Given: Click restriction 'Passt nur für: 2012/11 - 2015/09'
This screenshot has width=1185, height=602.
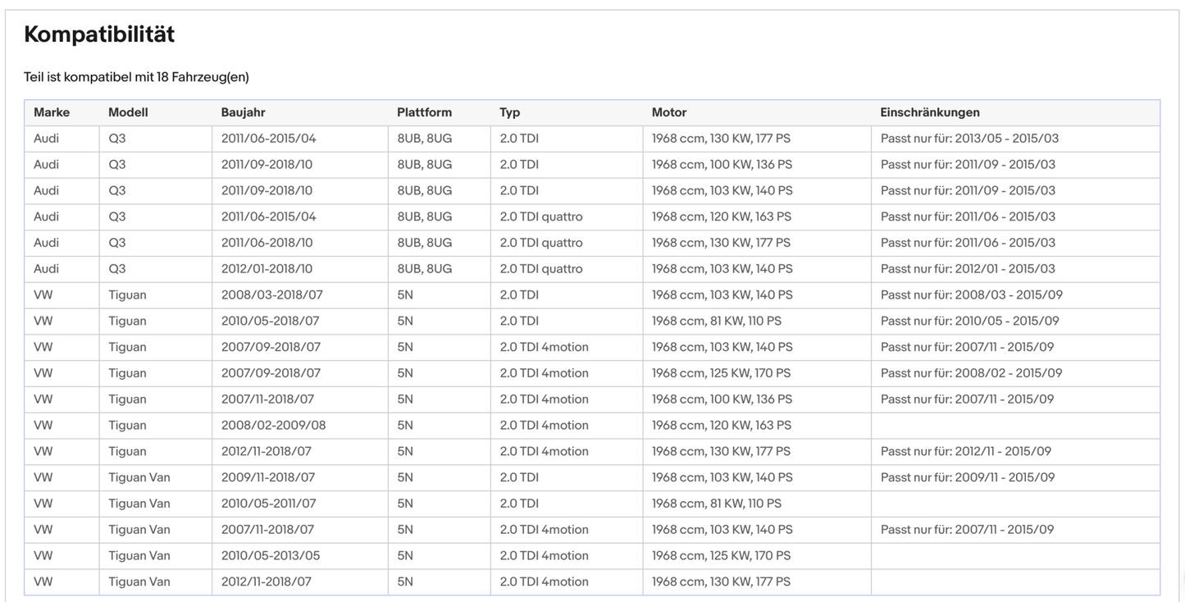Looking at the screenshot, I should 965,452.
